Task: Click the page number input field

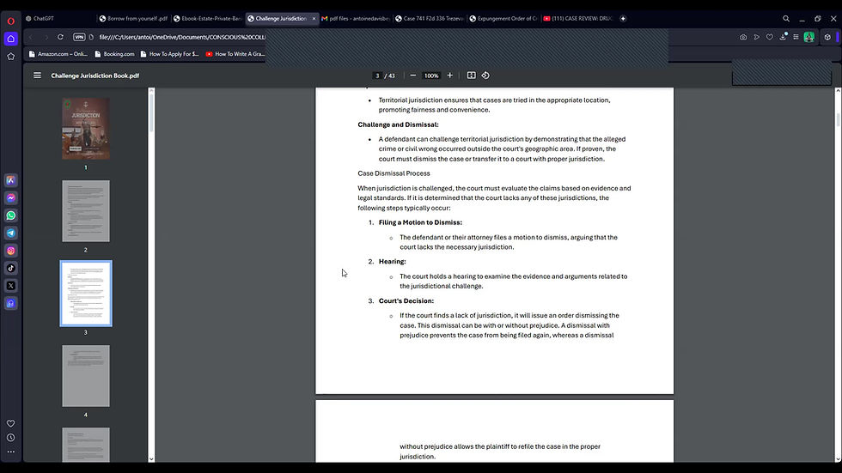Action: tap(377, 76)
